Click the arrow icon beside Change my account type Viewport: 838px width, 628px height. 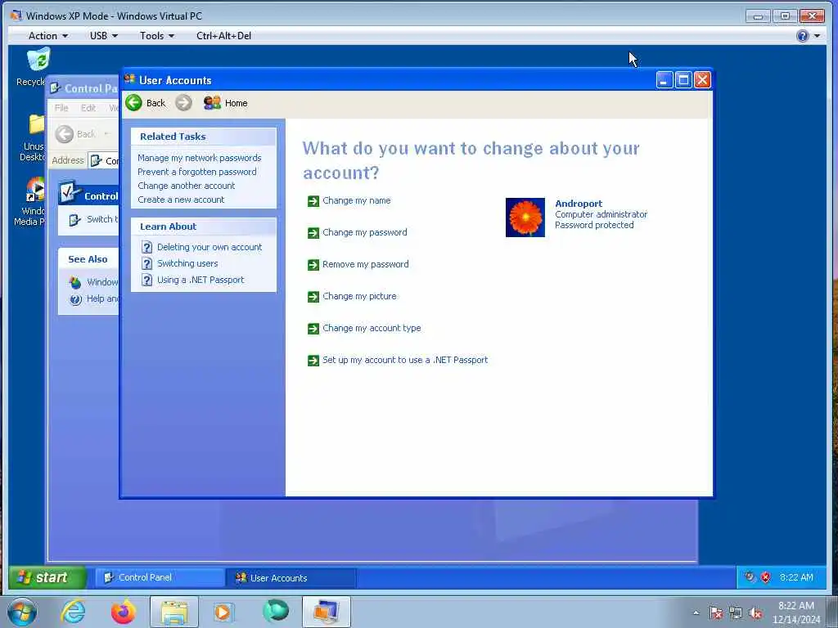tap(313, 329)
